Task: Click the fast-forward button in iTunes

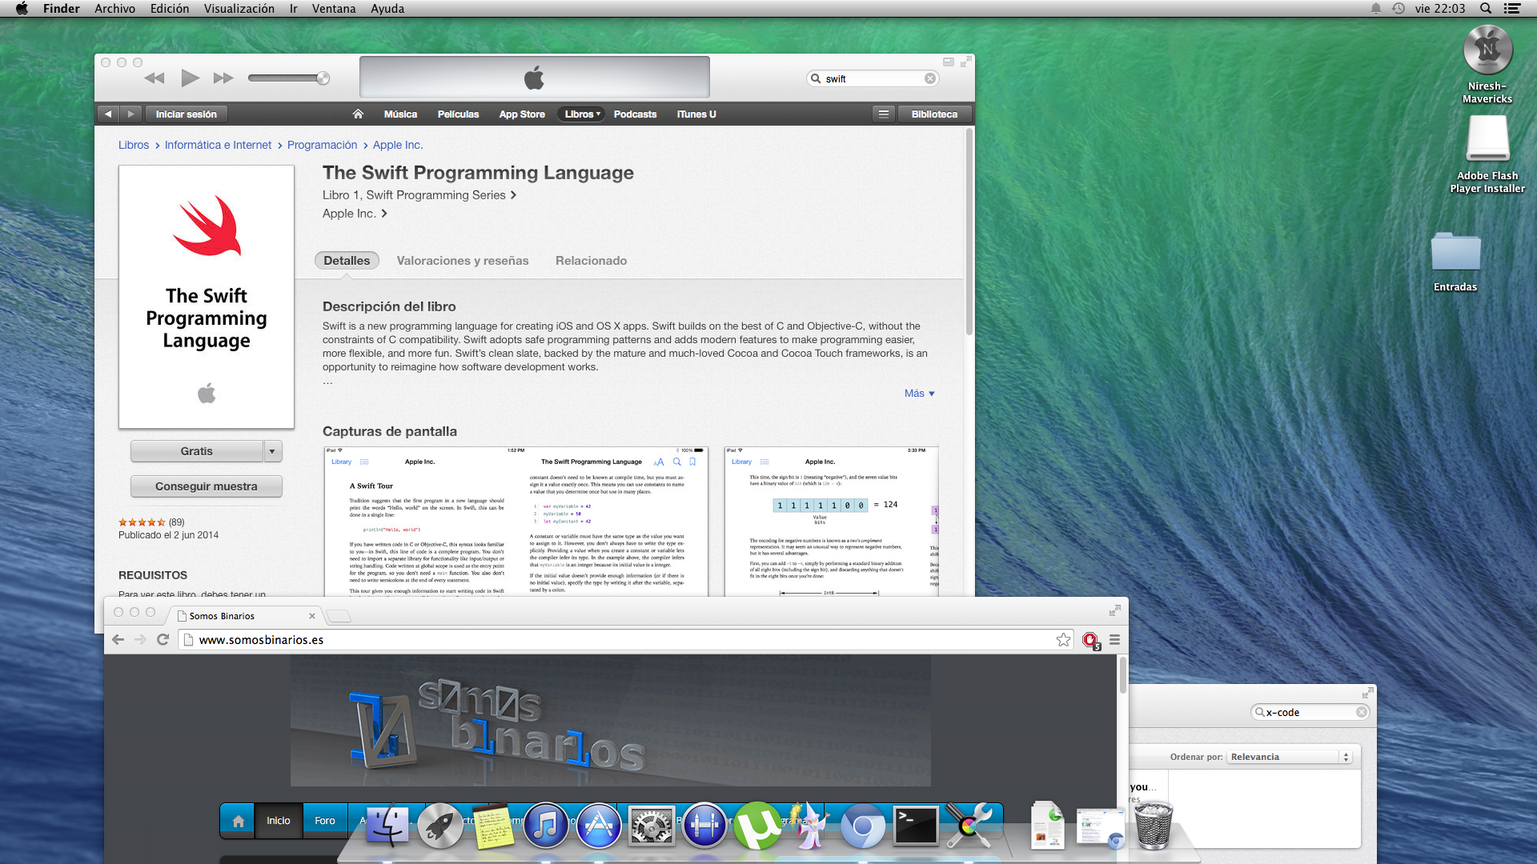Action: [223, 78]
